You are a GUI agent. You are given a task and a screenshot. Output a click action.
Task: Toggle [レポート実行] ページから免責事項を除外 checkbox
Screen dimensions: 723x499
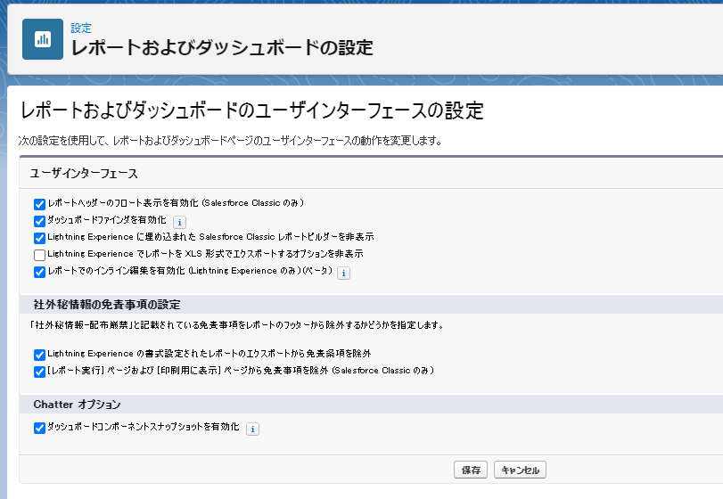click(x=39, y=372)
